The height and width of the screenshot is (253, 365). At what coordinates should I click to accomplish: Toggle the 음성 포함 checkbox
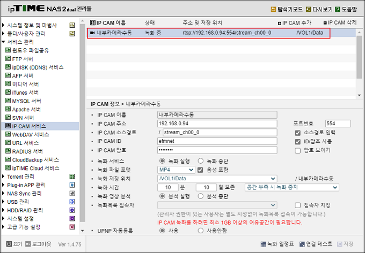coord(200,170)
